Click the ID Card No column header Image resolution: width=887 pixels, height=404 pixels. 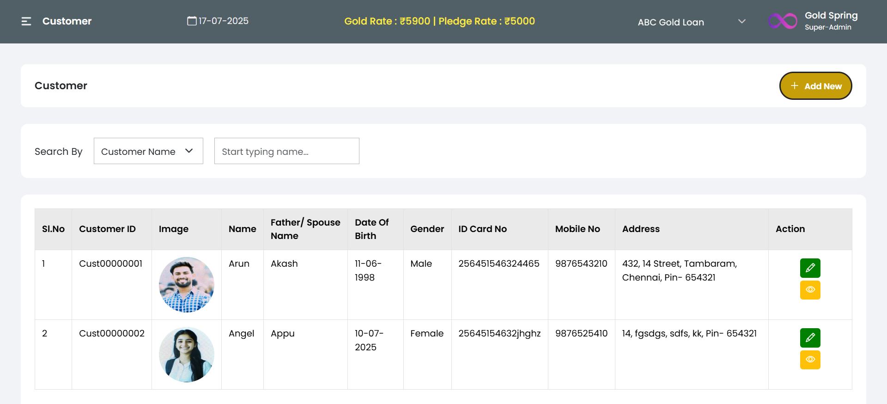pos(500,229)
